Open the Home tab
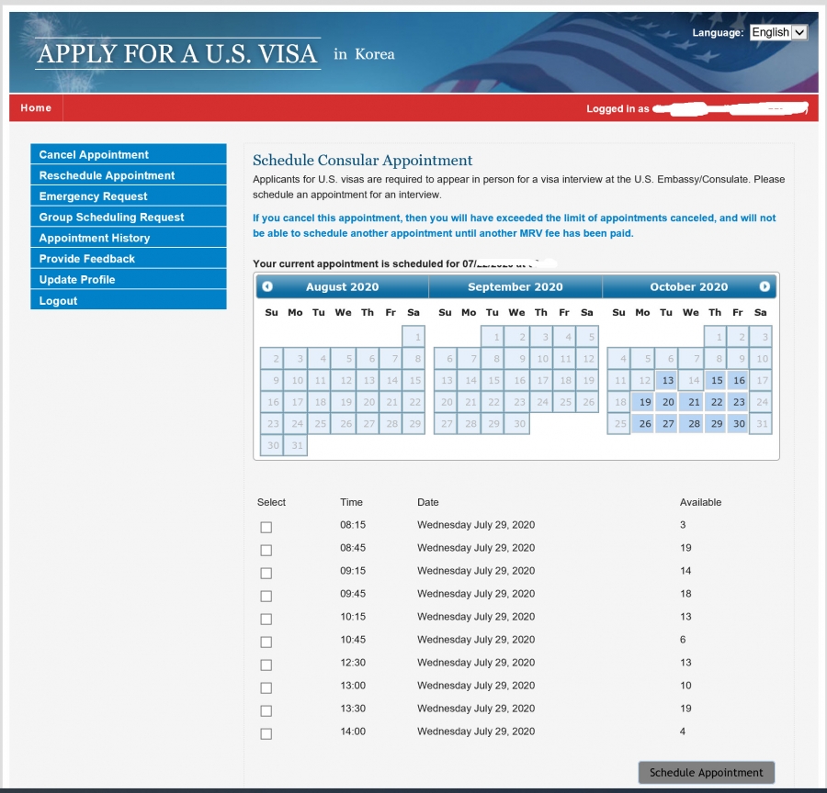The width and height of the screenshot is (827, 793). click(x=36, y=108)
